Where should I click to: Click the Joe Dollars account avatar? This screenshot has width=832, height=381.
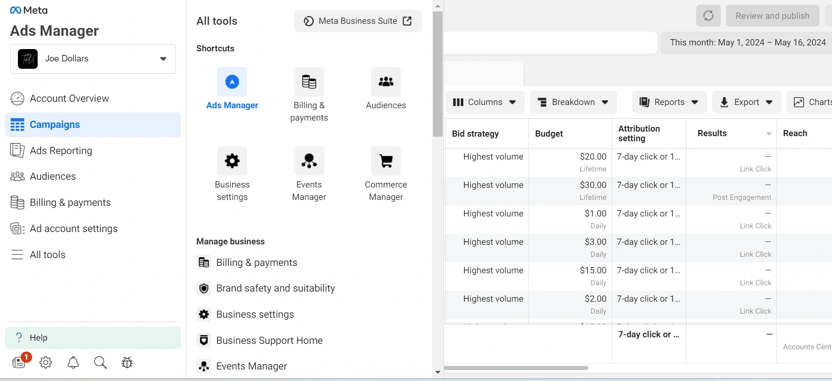point(28,59)
